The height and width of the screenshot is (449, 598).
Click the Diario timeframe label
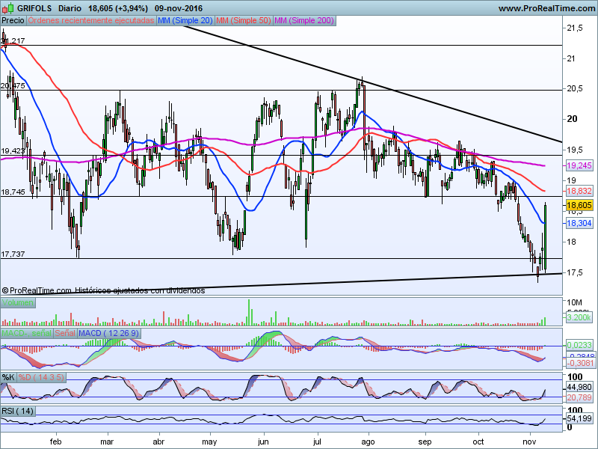[70, 8]
